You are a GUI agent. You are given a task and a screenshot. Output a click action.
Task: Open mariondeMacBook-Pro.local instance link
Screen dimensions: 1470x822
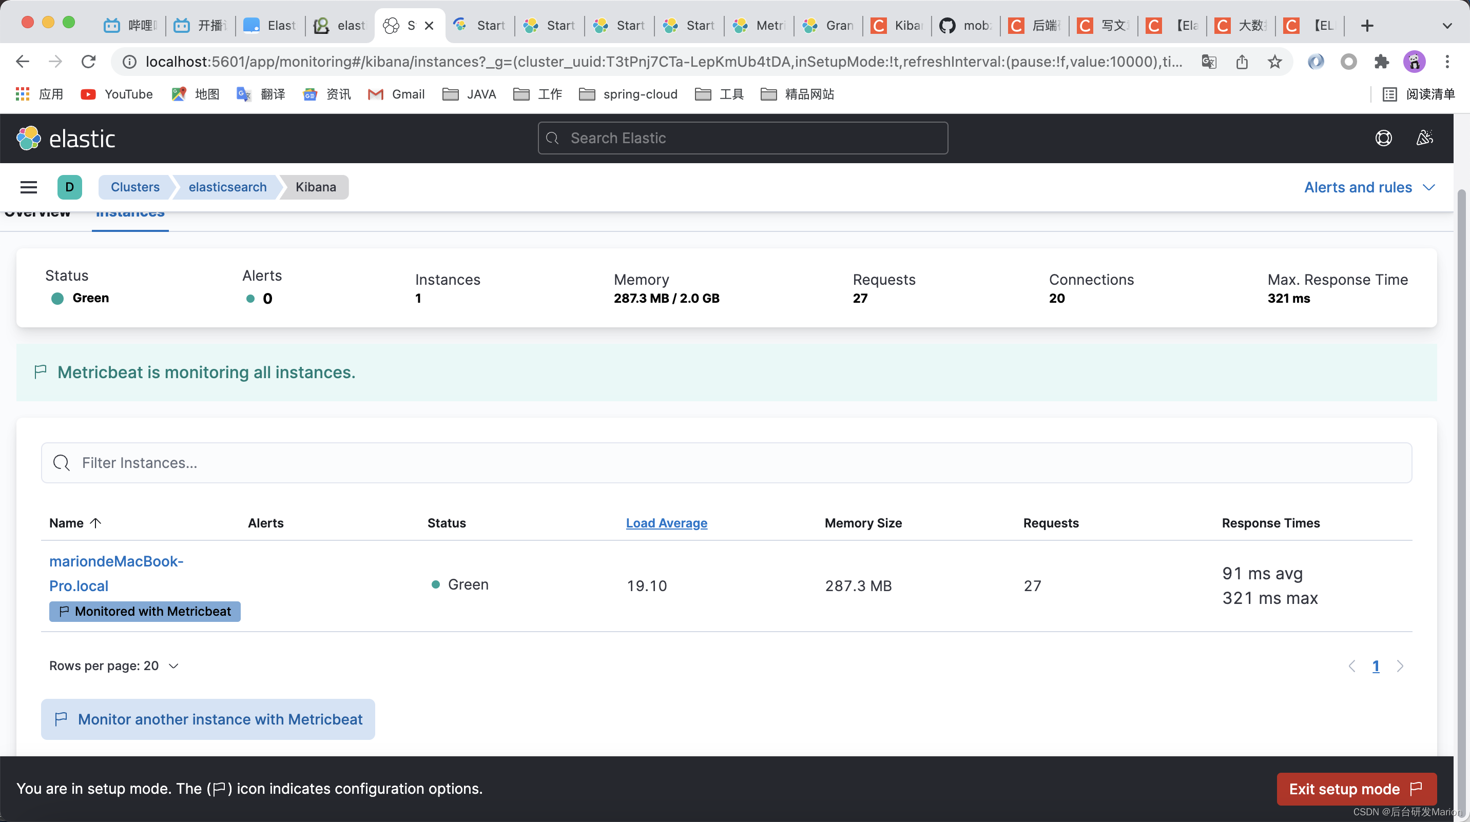116,573
